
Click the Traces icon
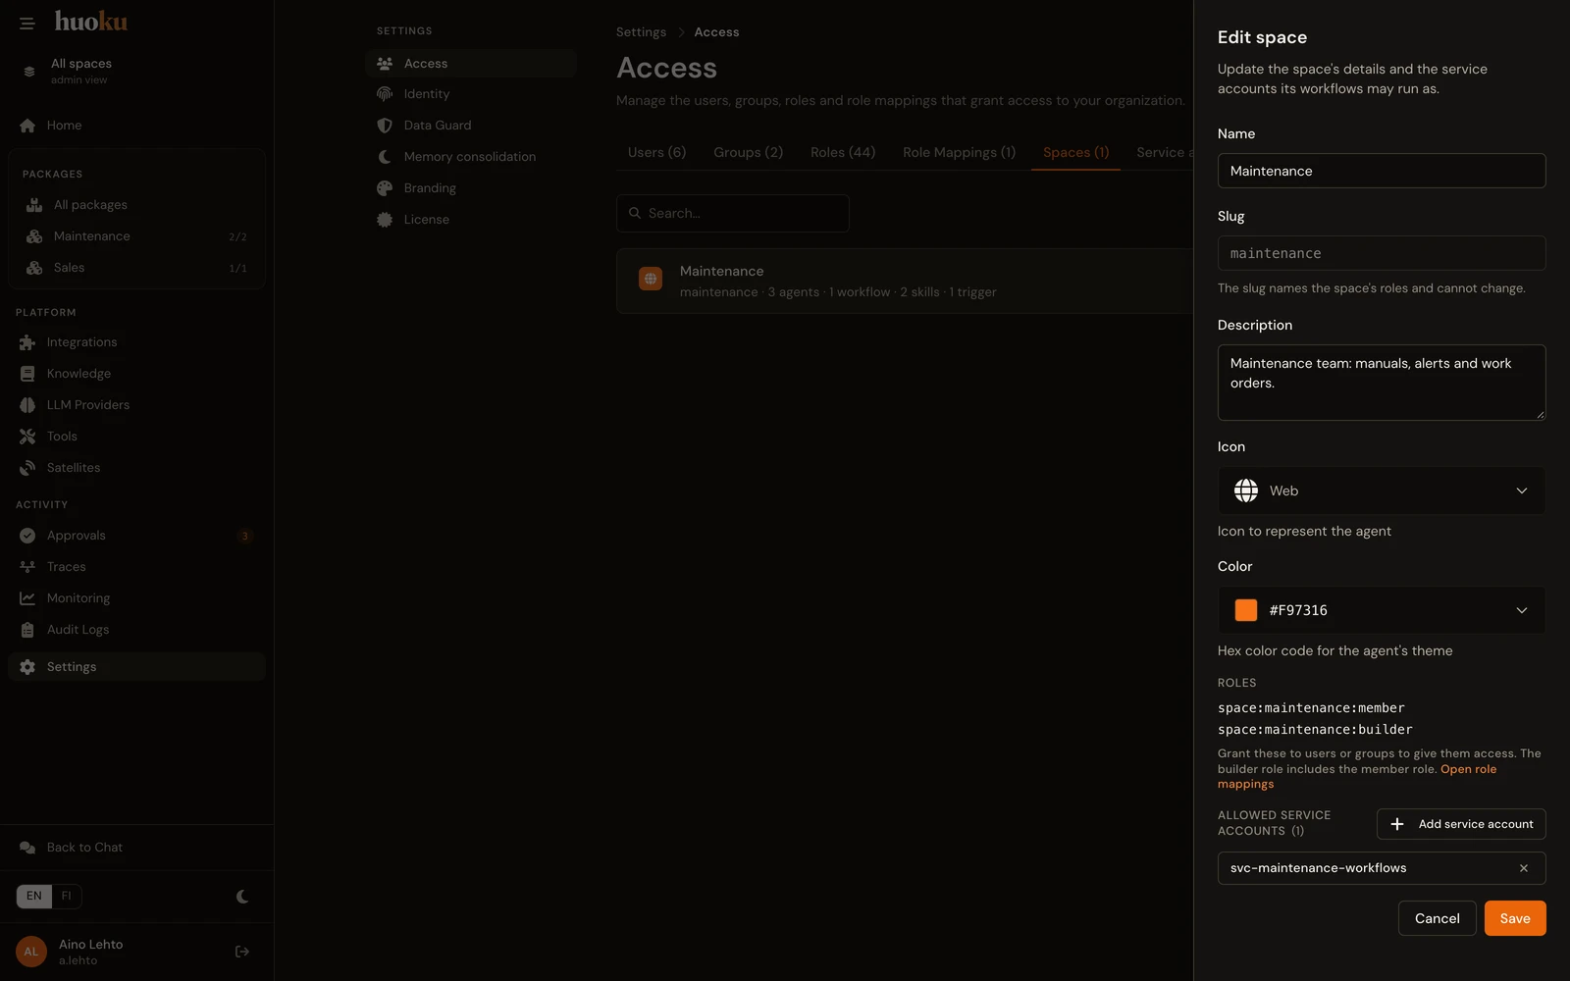27,567
